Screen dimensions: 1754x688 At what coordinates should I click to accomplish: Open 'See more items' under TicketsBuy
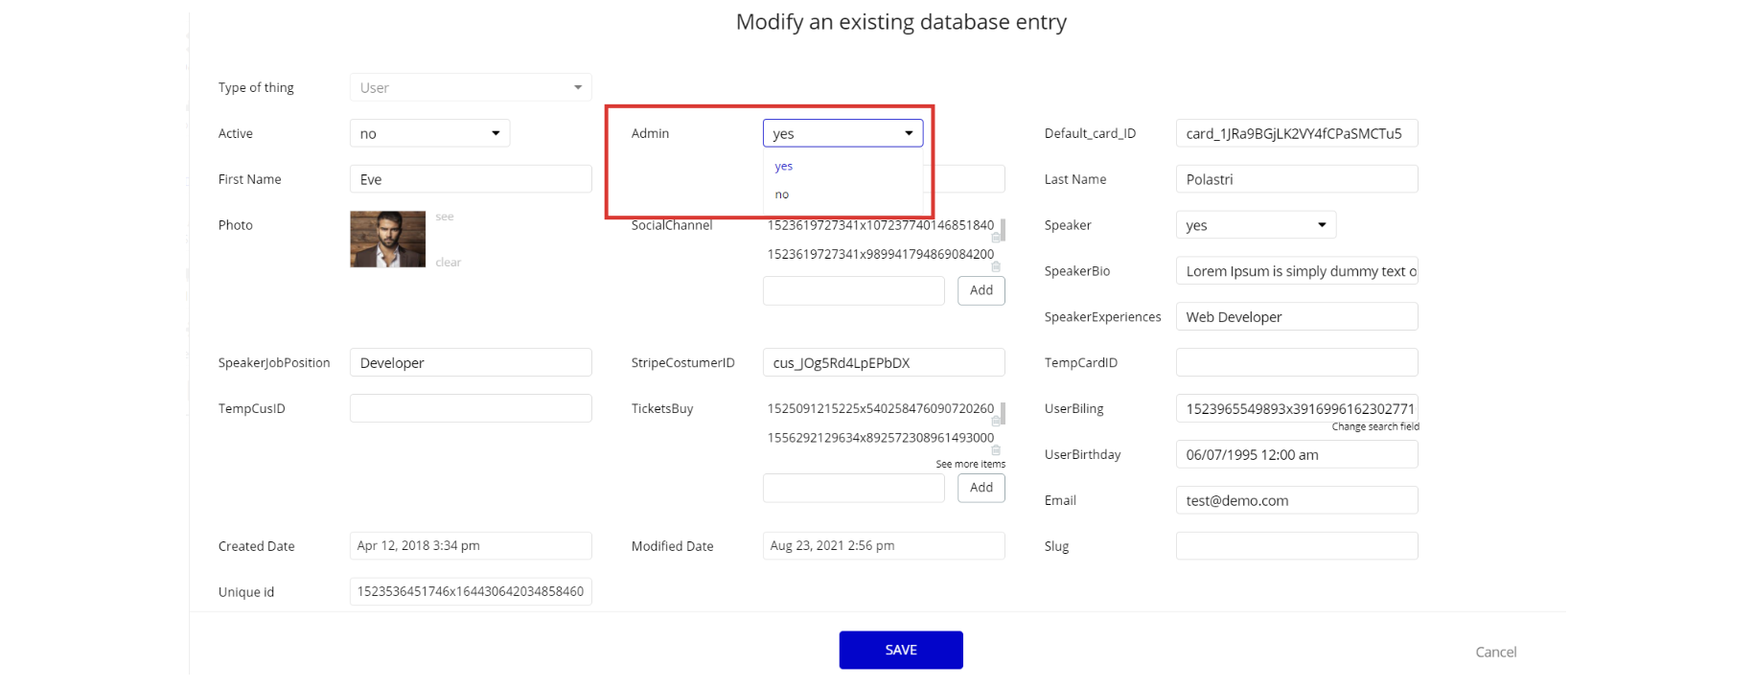tap(970, 464)
